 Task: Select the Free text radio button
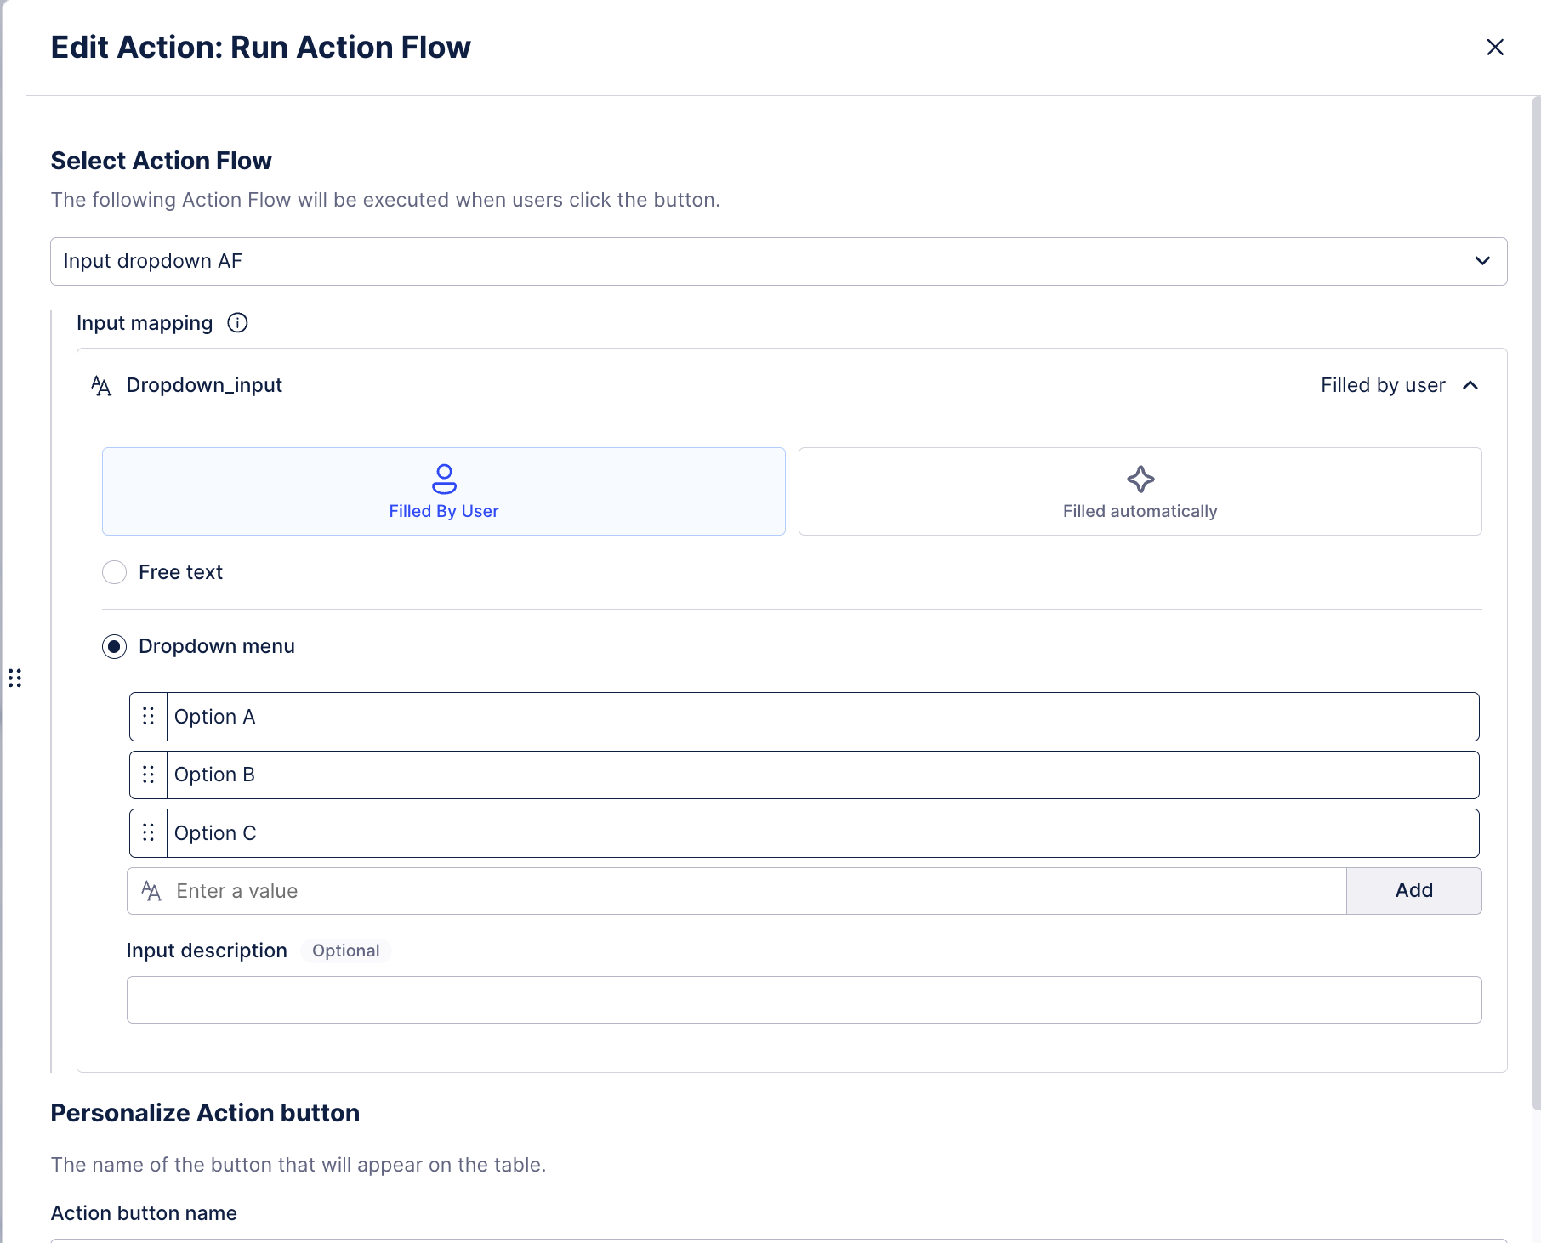115,572
